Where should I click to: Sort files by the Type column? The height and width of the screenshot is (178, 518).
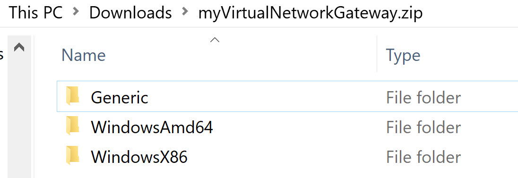coord(403,55)
